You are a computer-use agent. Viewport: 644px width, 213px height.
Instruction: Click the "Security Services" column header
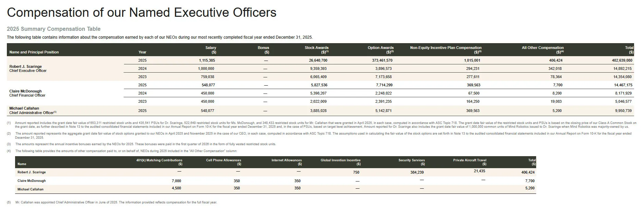(x=411, y=160)
